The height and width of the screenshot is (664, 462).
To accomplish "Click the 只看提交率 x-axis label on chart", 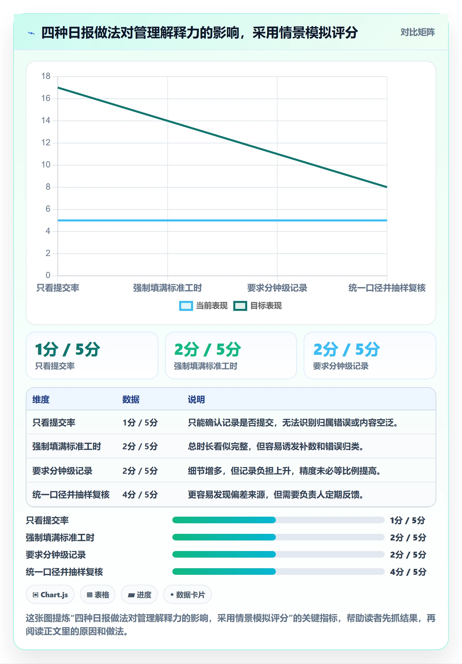I will pyautogui.click(x=58, y=288).
